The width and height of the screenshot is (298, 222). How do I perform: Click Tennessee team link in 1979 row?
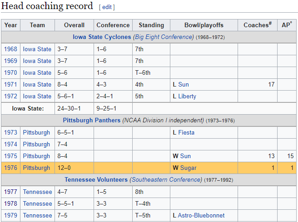(37, 215)
